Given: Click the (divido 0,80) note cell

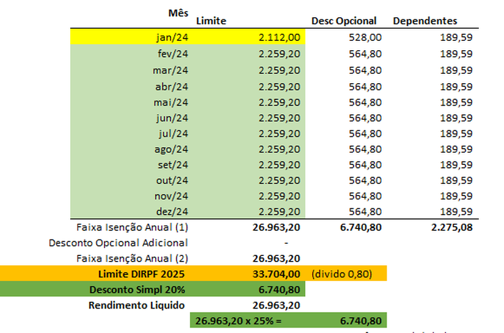Looking at the screenshot, I should coord(341,274).
